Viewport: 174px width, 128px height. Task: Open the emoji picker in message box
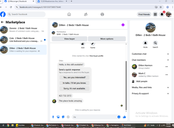119,117
